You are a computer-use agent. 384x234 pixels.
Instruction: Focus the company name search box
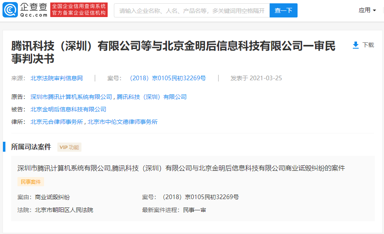pyautogui.click(x=192, y=10)
